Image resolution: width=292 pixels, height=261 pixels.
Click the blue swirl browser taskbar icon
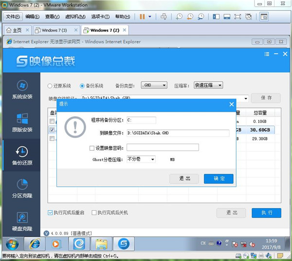click(x=79, y=244)
